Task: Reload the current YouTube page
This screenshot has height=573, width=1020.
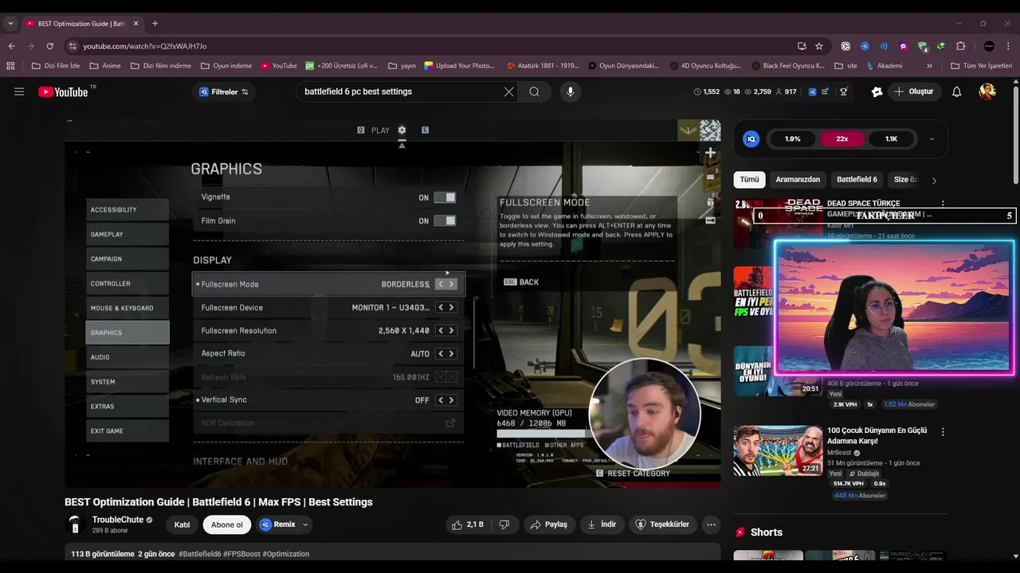Action: [49, 46]
